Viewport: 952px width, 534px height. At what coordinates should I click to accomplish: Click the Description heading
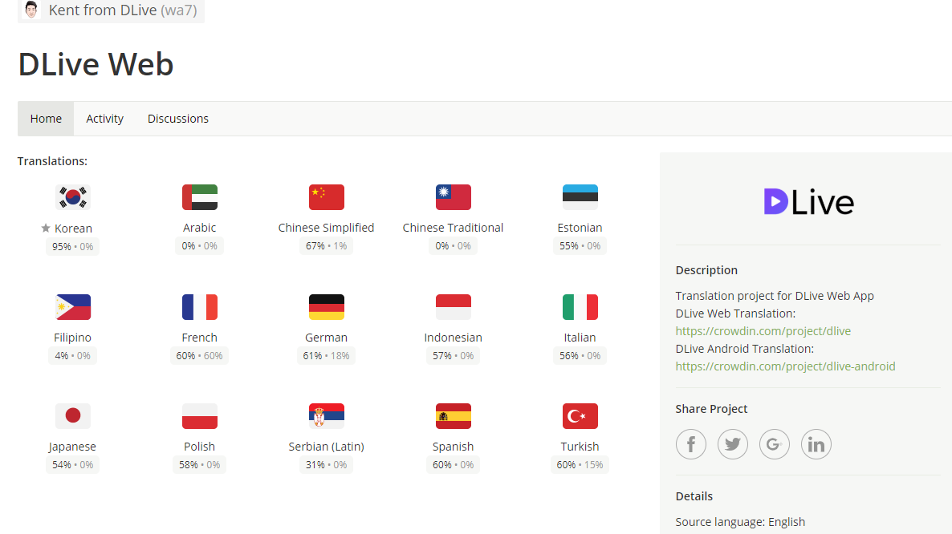point(706,270)
